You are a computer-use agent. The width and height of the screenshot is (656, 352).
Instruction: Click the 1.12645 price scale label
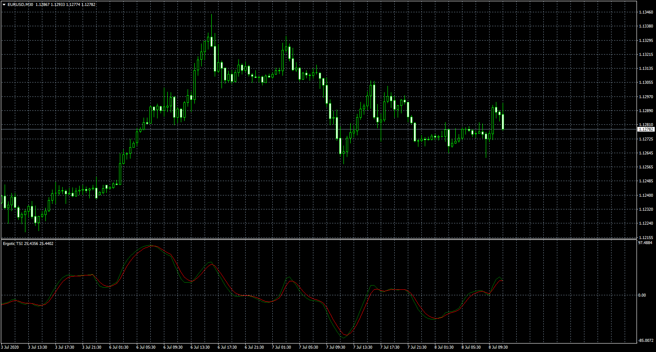[x=646, y=153]
